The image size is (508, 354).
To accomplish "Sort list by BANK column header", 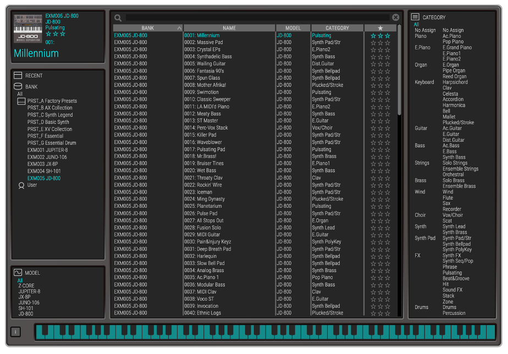I will (x=148, y=28).
